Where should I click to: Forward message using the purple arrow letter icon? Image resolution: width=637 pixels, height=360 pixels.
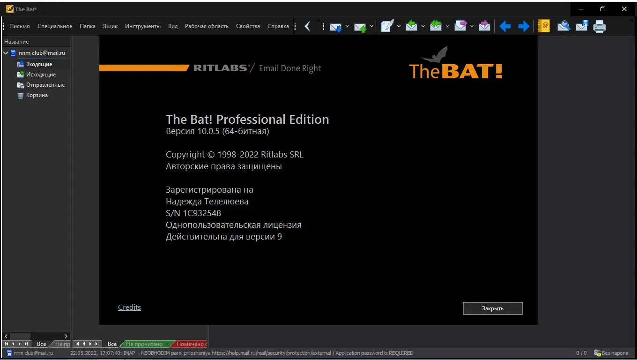[460, 26]
